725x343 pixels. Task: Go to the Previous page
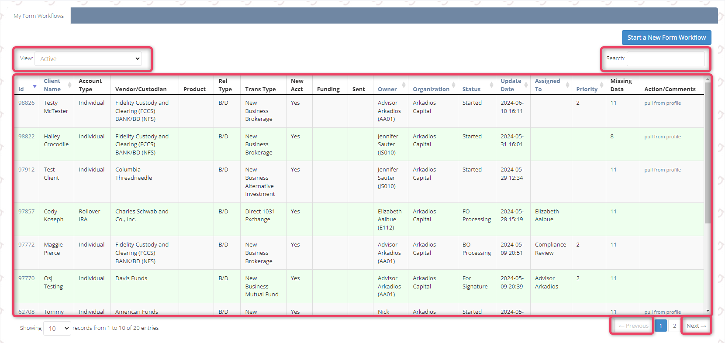point(634,326)
